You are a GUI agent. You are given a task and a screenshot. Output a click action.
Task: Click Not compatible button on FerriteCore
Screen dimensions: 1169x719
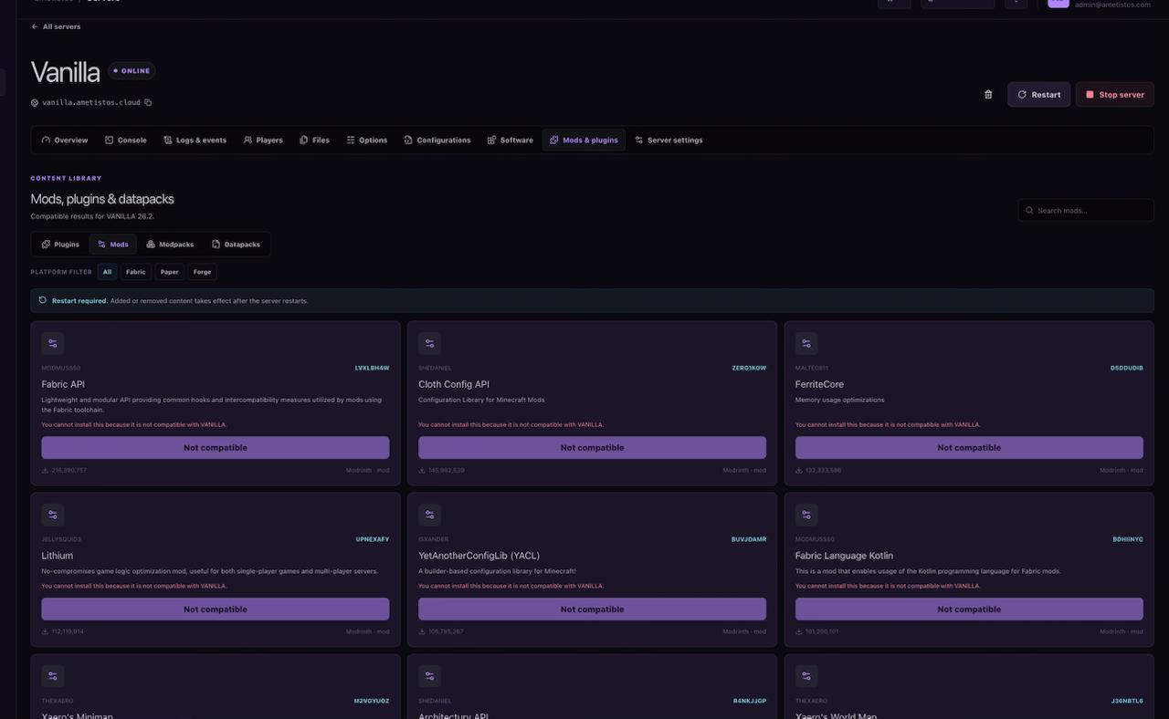pos(969,447)
